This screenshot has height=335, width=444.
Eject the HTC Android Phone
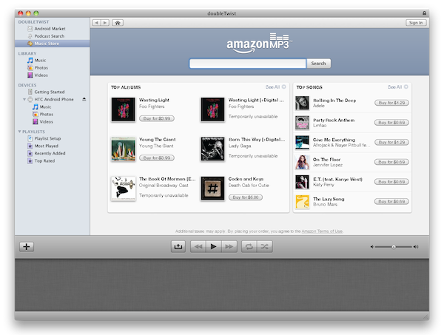tap(84, 99)
